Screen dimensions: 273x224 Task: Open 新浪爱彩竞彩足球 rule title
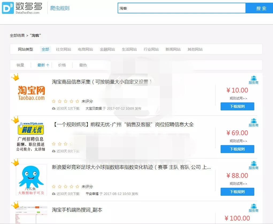131,167
